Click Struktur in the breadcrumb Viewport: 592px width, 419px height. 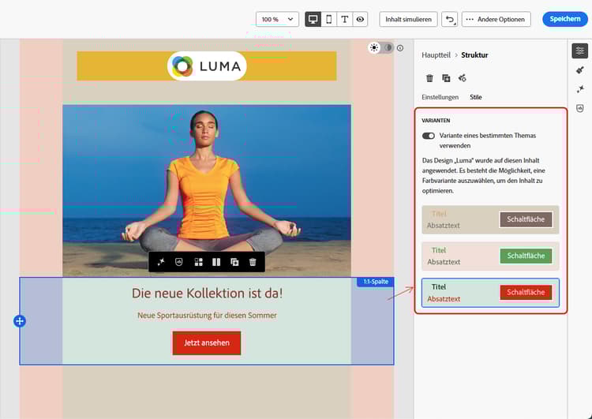click(x=474, y=55)
